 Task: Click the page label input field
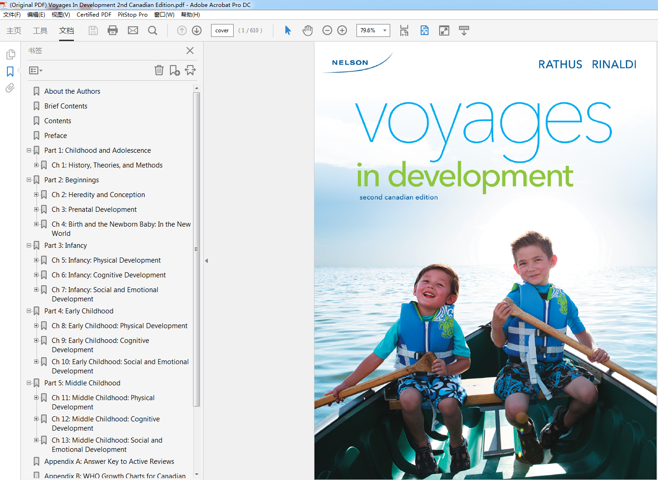[222, 30]
